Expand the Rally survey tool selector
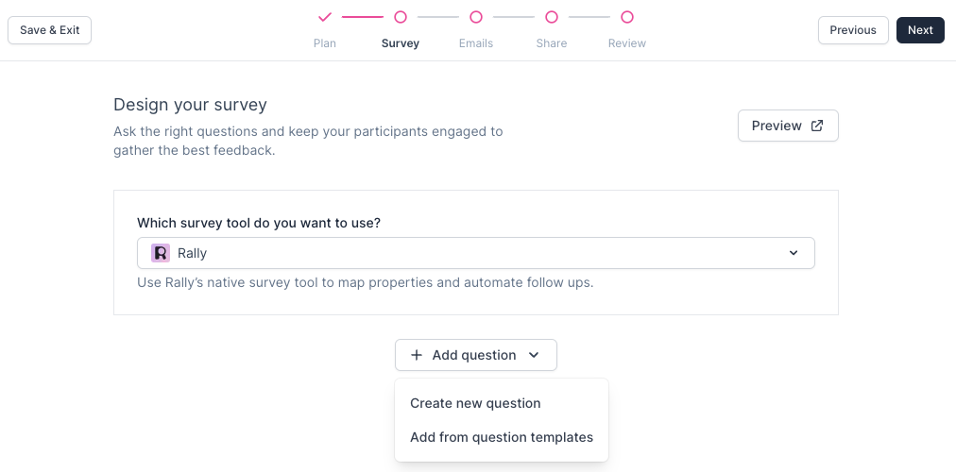956x472 pixels. (x=475, y=253)
